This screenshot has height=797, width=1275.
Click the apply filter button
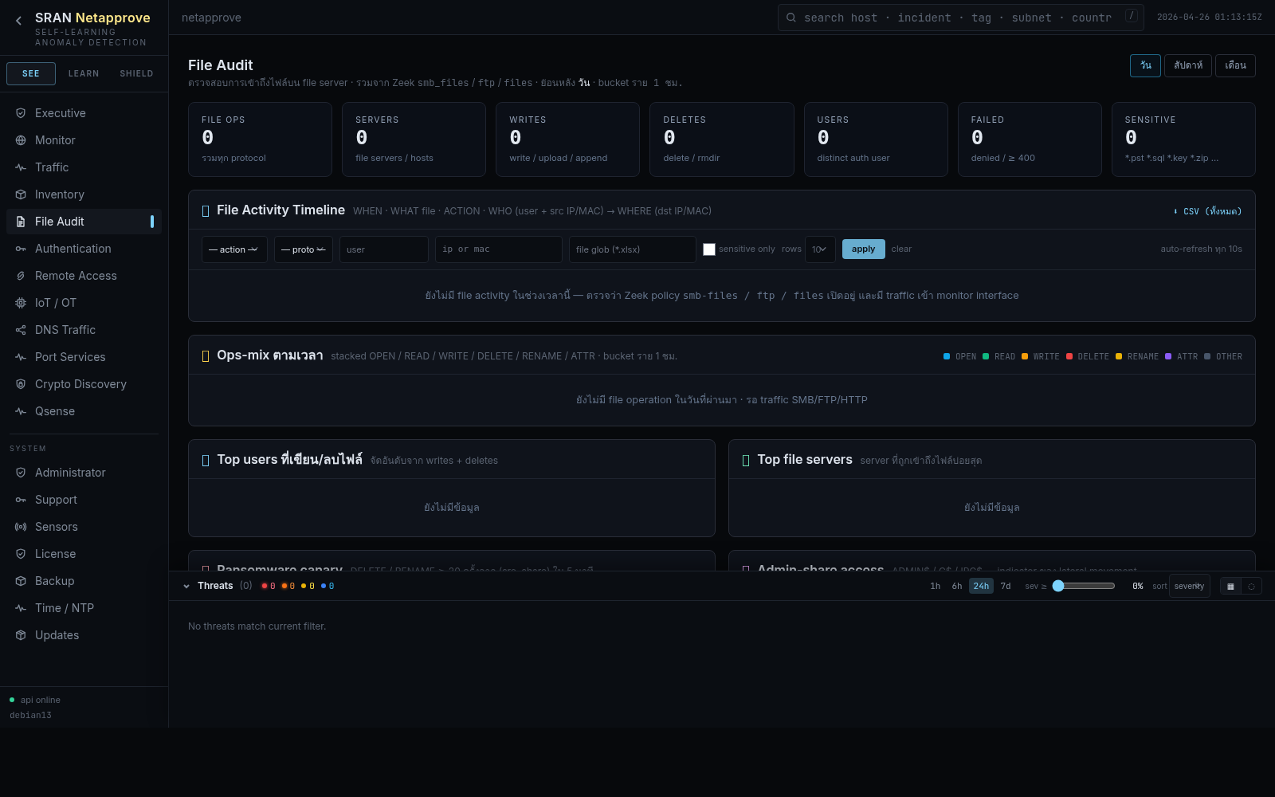[863, 249]
